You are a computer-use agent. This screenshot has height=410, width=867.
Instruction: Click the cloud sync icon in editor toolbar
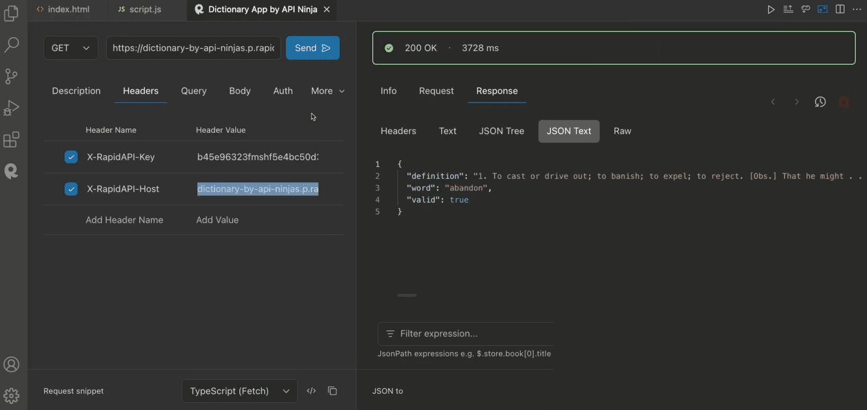point(805,10)
